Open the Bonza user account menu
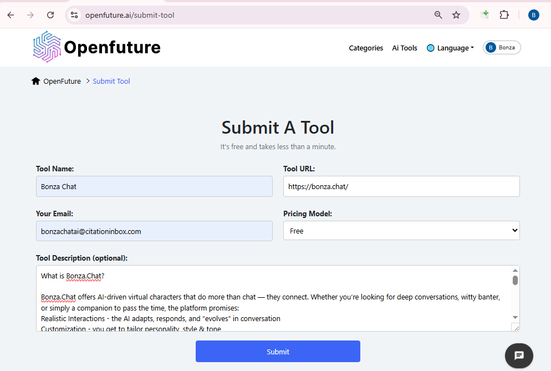The height and width of the screenshot is (371, 551). (502, 48)
